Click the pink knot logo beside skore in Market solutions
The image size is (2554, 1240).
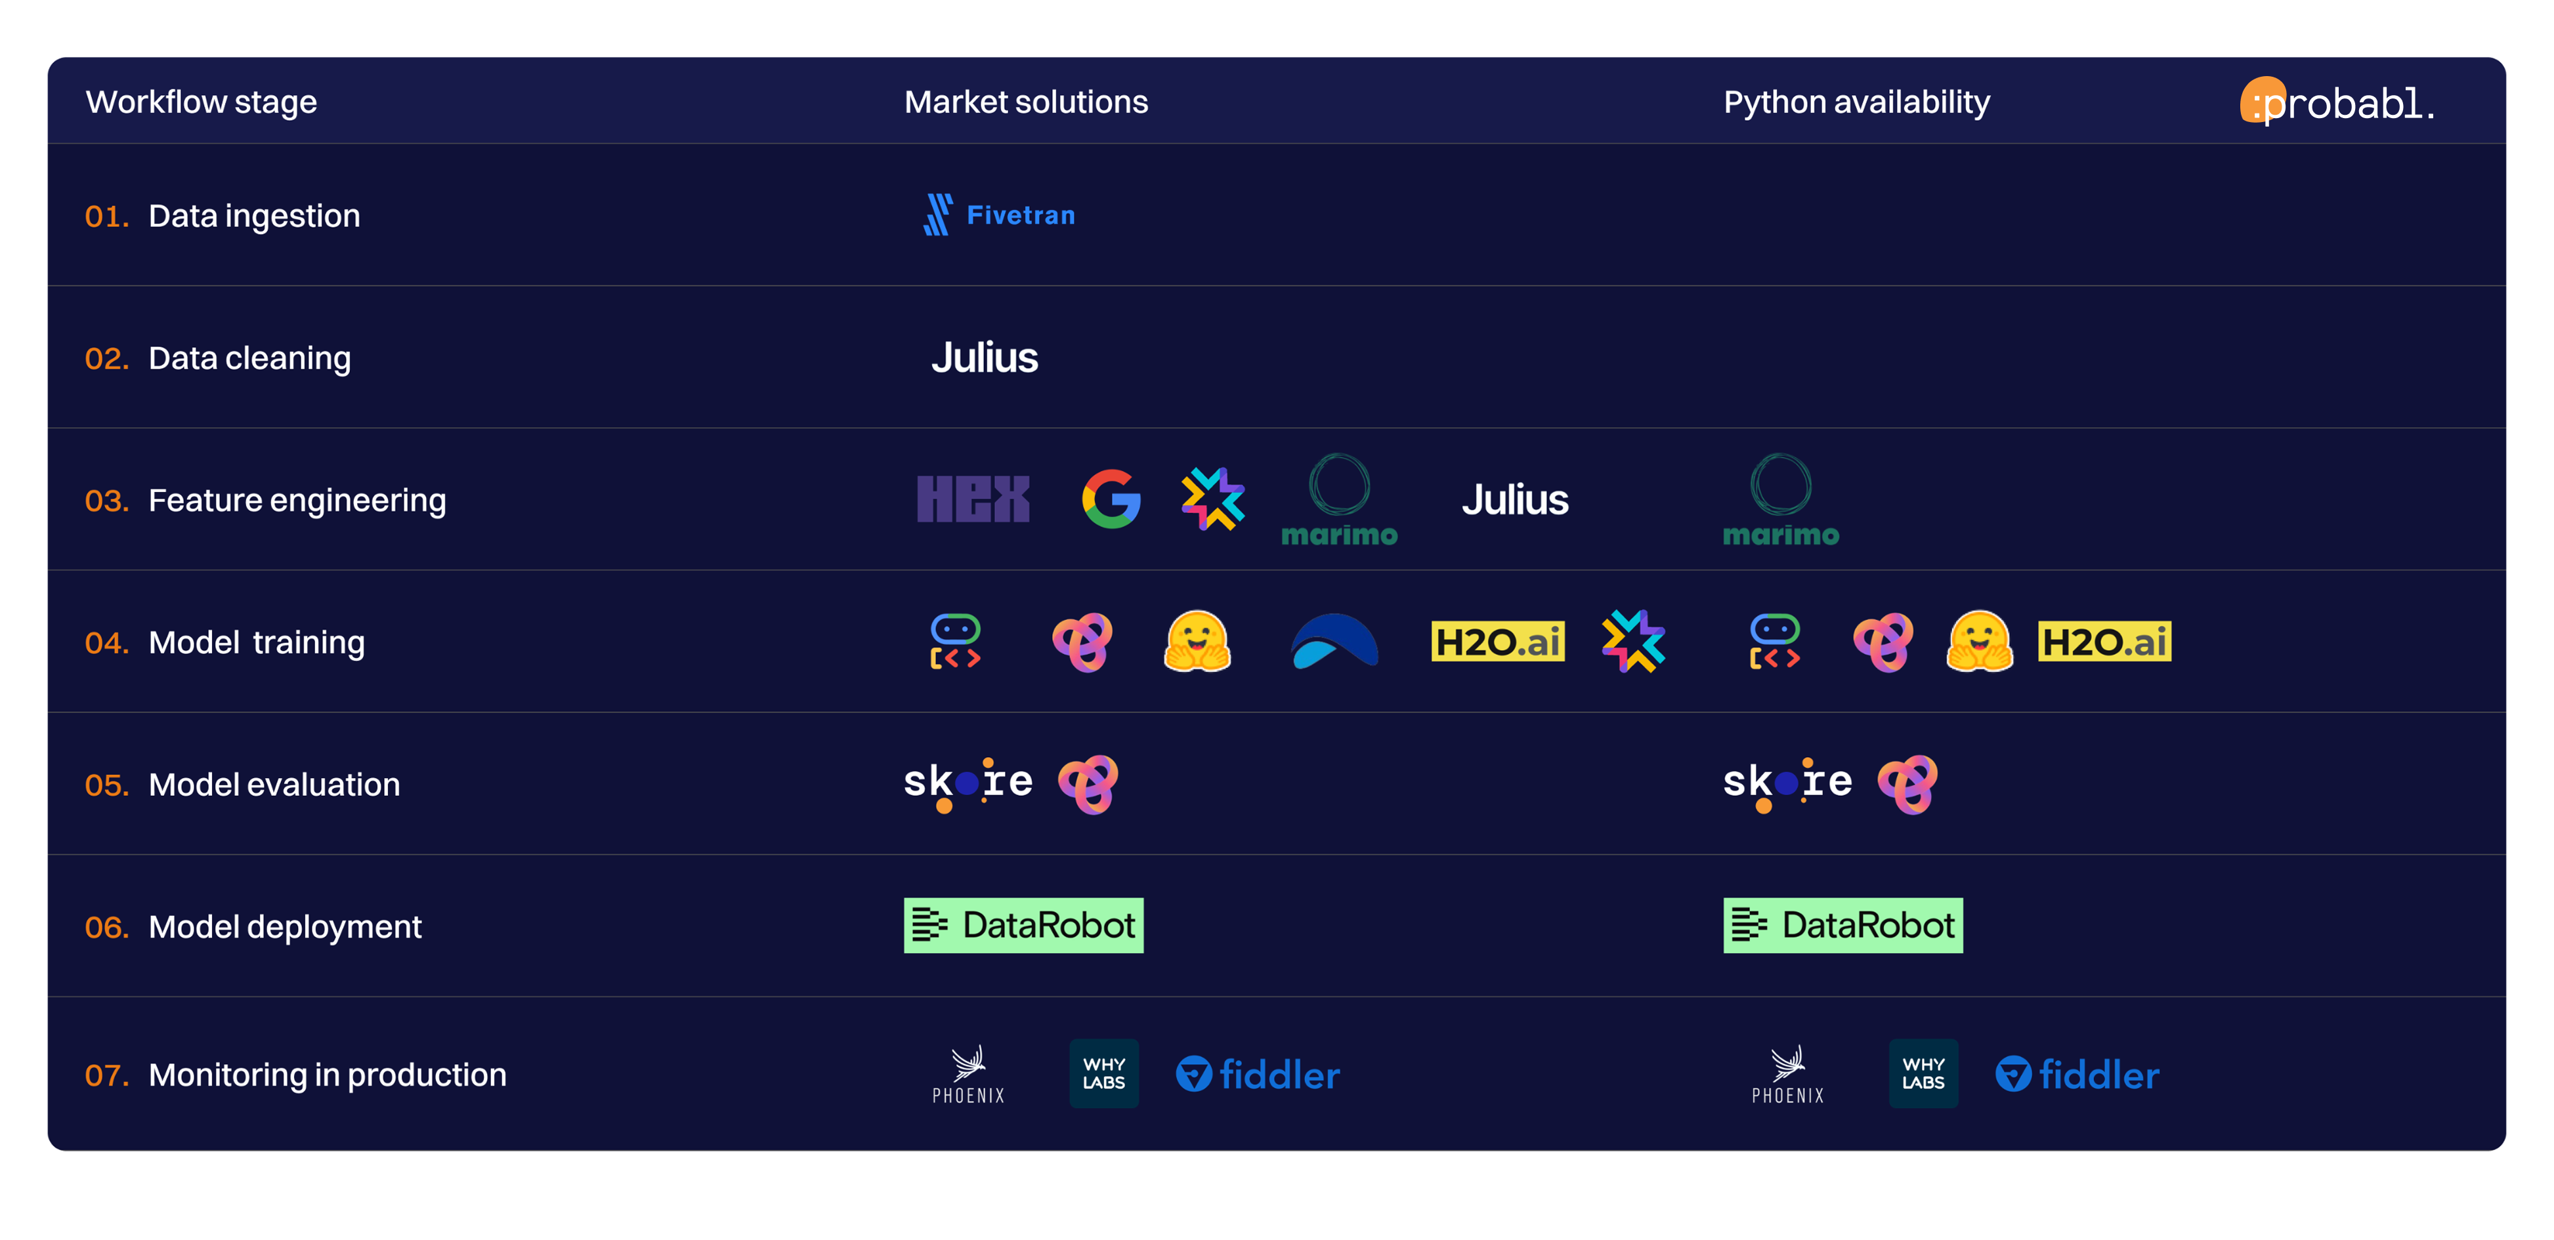click(x=1089, y=784)
